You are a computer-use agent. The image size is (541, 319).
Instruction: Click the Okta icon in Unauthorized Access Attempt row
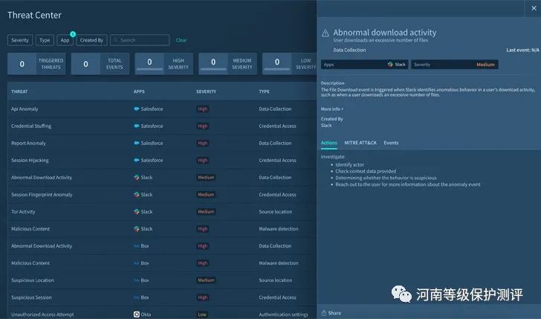coord(137,315)
